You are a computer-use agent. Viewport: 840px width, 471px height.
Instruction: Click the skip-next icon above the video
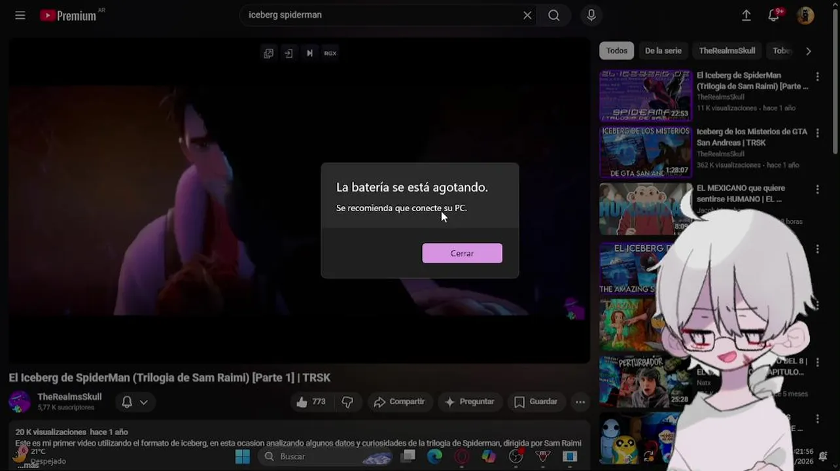click(x=309, y=53)
